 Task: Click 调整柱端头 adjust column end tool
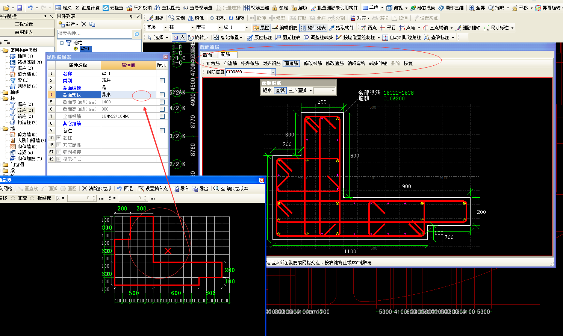click(x=318, y=38)
